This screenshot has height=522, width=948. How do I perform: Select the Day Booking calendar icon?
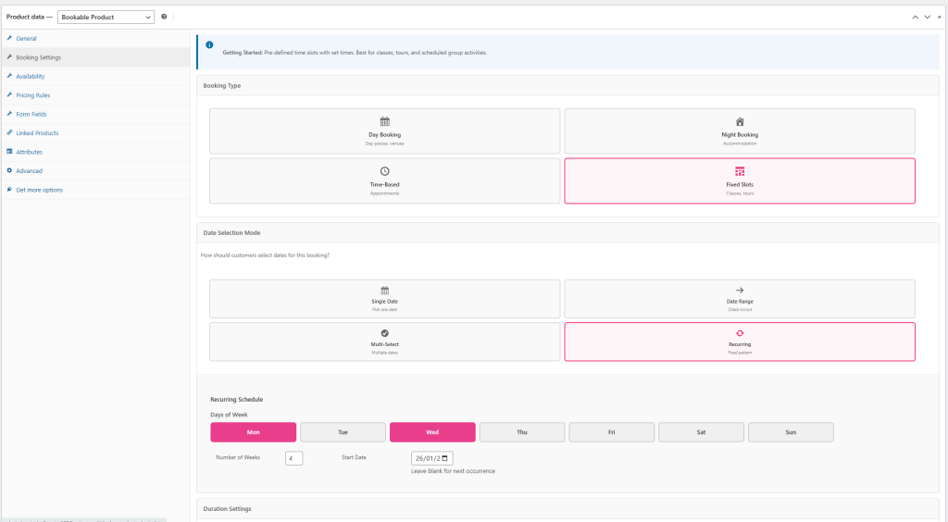[x=384, y=121]
